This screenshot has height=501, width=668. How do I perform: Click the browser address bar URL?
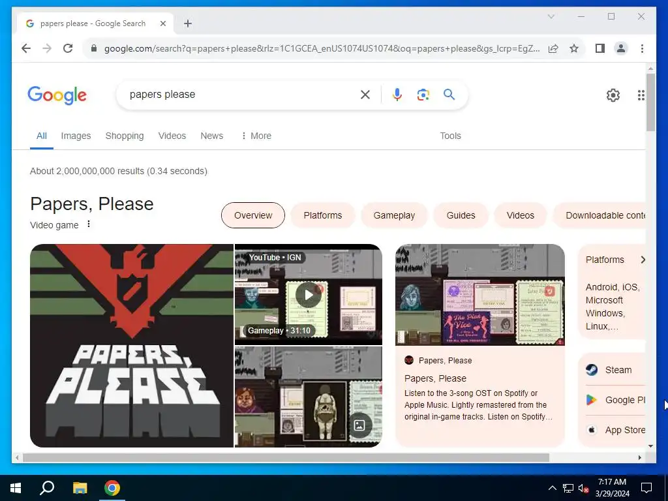[x=322, y=48]
